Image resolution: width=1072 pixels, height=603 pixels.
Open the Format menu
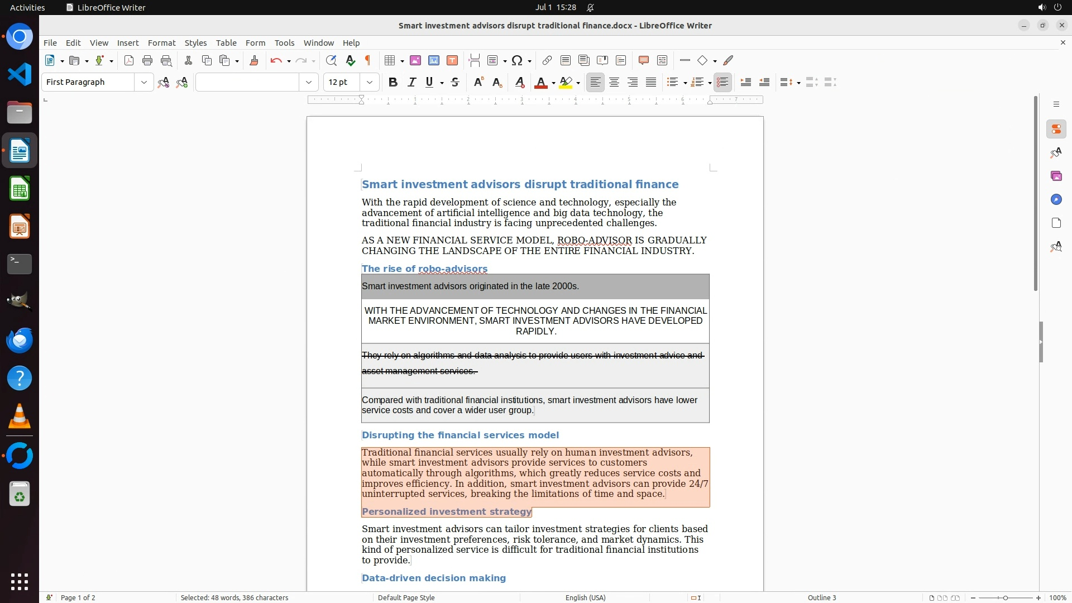pos(161,43)
